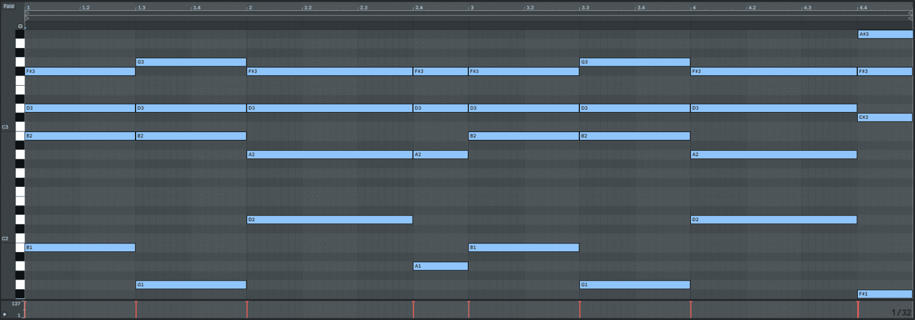The height and width of the screenshot is (320, 915).
Task: Click ruler position 3.4
Action: pos(640,7)
